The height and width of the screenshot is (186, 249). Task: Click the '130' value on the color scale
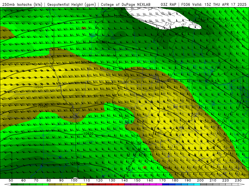pyautogui.click(x=112, y=180)
